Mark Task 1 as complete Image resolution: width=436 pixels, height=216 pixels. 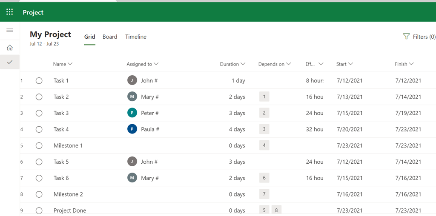point(39,81)
